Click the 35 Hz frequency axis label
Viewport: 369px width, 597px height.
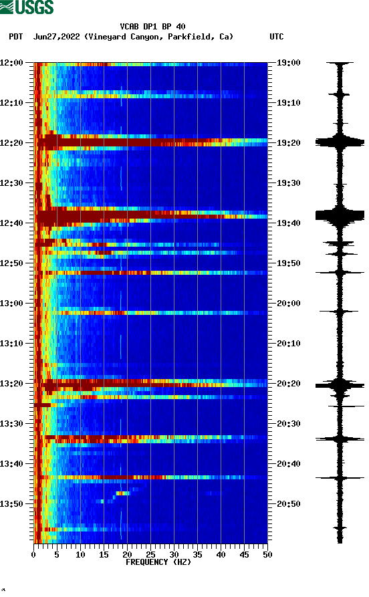click(197, 555)
